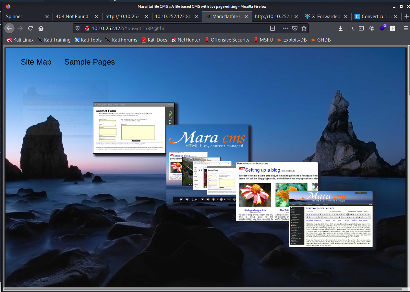Open the hamburger application menu
The width and height of the screenshot is (410, 292).
click(x=405, y=28)
